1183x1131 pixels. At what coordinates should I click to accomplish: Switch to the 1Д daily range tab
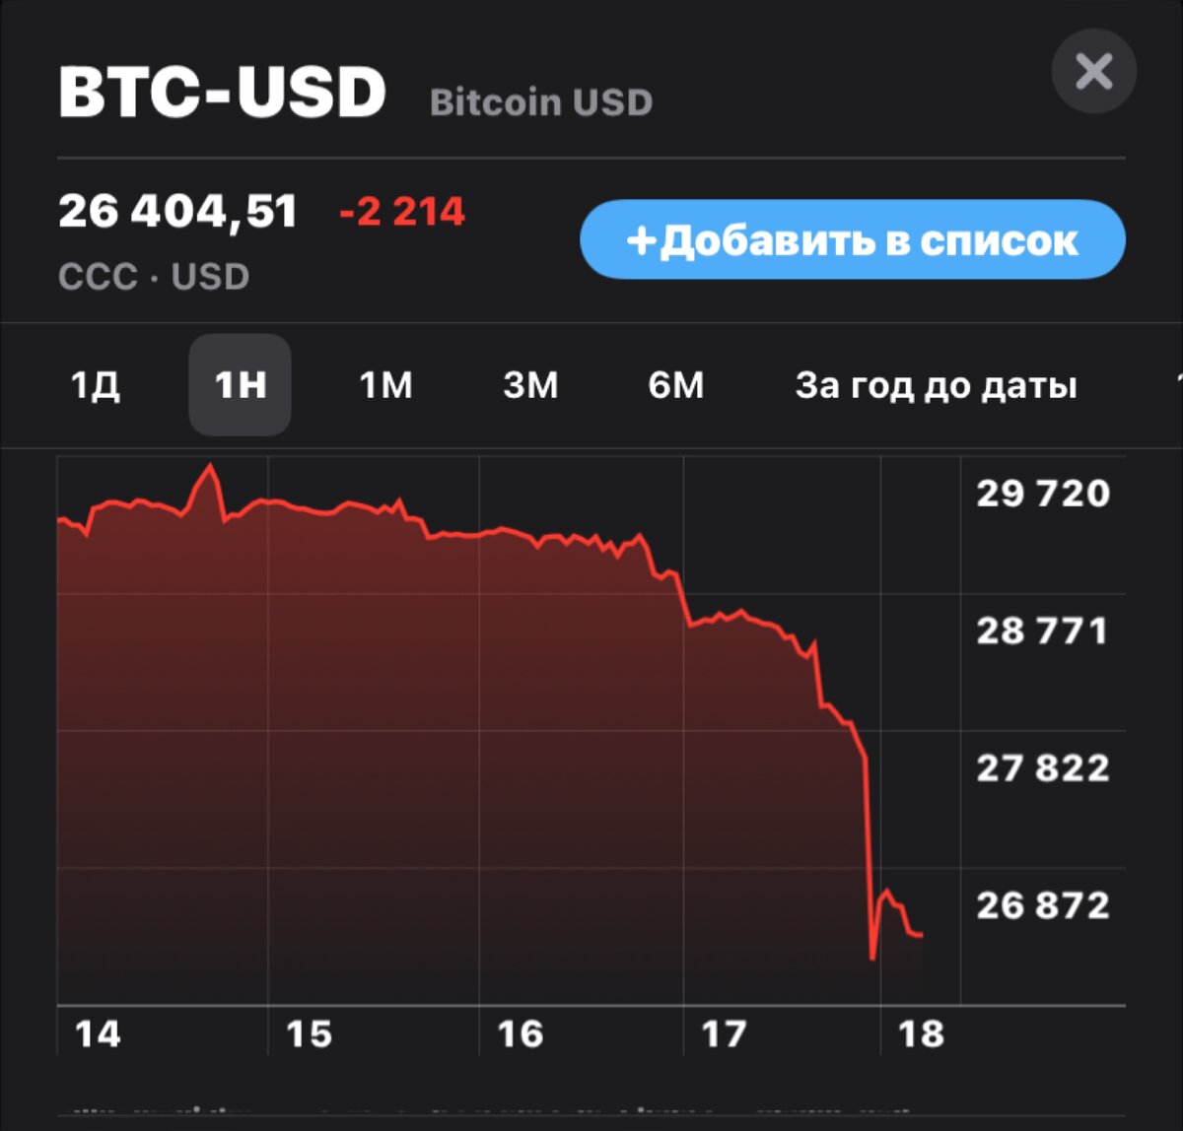96,386
